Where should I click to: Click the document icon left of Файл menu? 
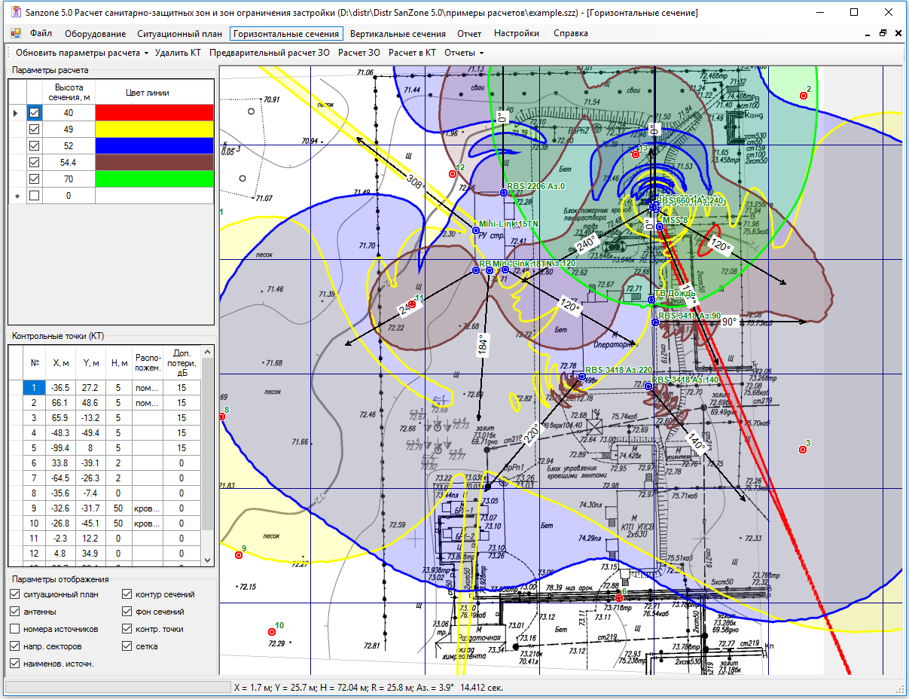coord(17,34)
